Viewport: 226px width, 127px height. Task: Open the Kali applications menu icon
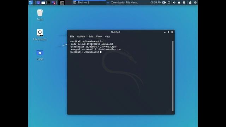coord(31,2)
